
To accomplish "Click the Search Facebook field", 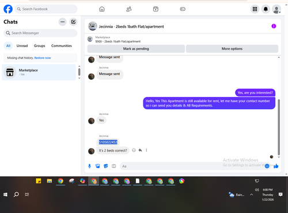I will click(46, 9).
